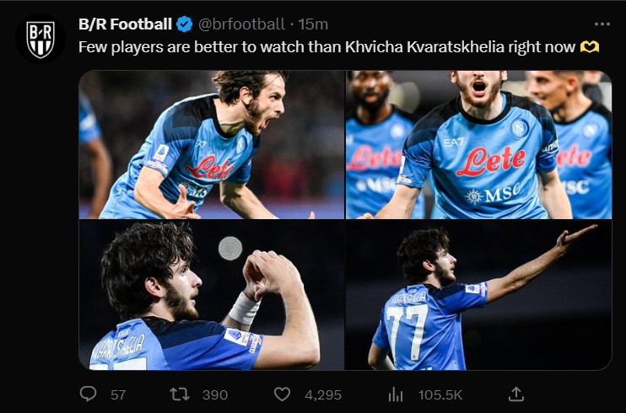
Task: Click the tweet text about Khvicha Kvaratskhelia
Action: pos(321,46)
